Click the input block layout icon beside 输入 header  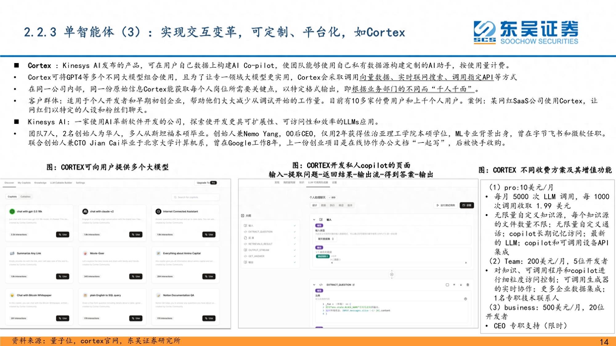coord(321,220)
